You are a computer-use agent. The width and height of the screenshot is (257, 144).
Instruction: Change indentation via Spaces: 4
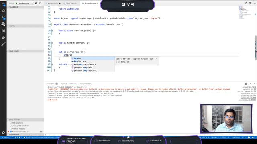pos(215,138)
